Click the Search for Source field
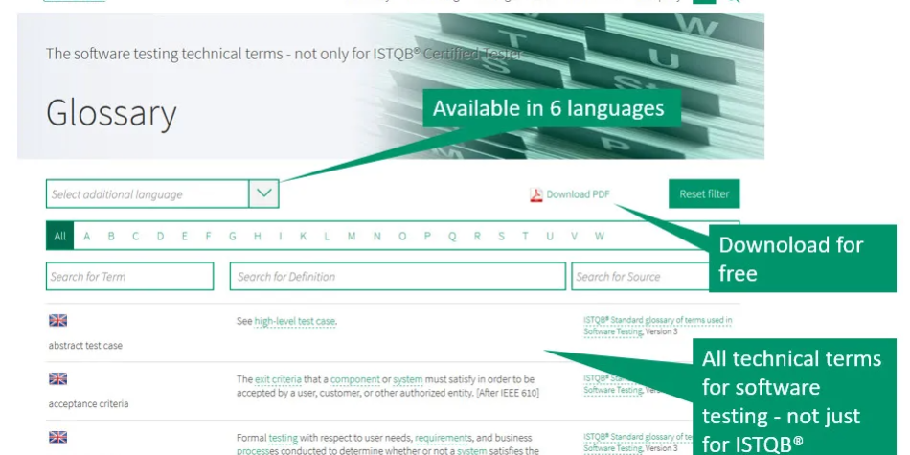910x455 pixels. [637, 277]
